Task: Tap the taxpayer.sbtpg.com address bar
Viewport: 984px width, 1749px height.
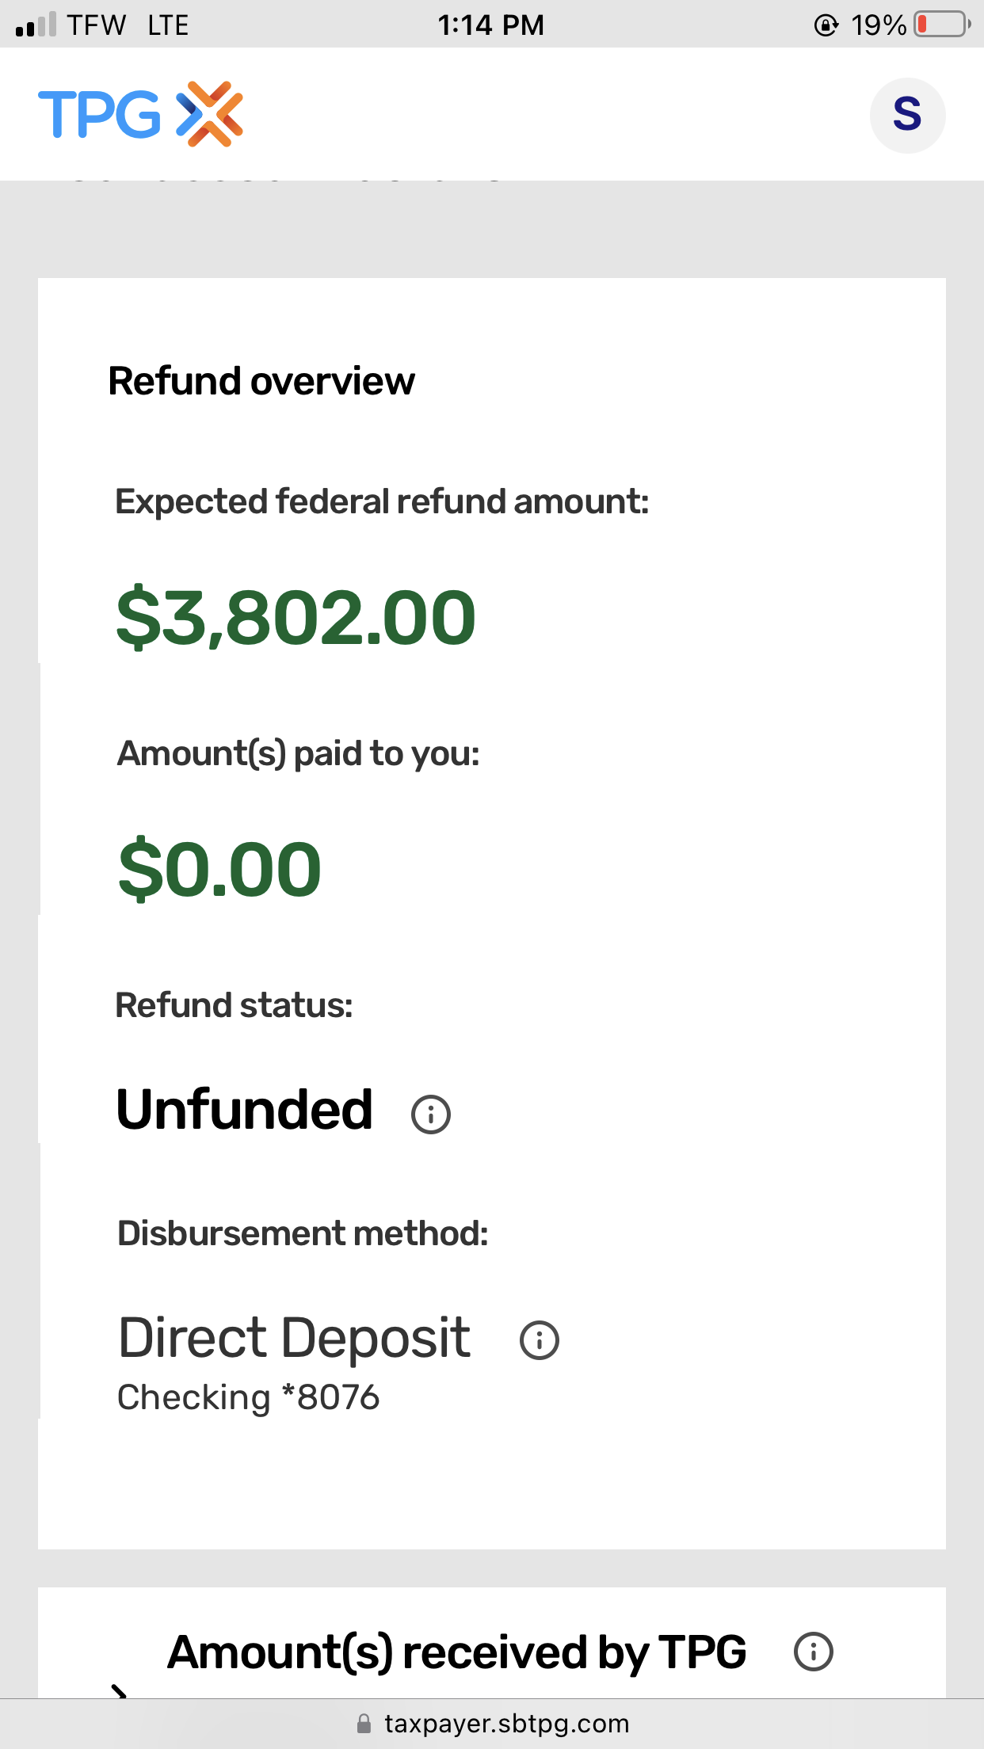Action: pos(505,1724)
